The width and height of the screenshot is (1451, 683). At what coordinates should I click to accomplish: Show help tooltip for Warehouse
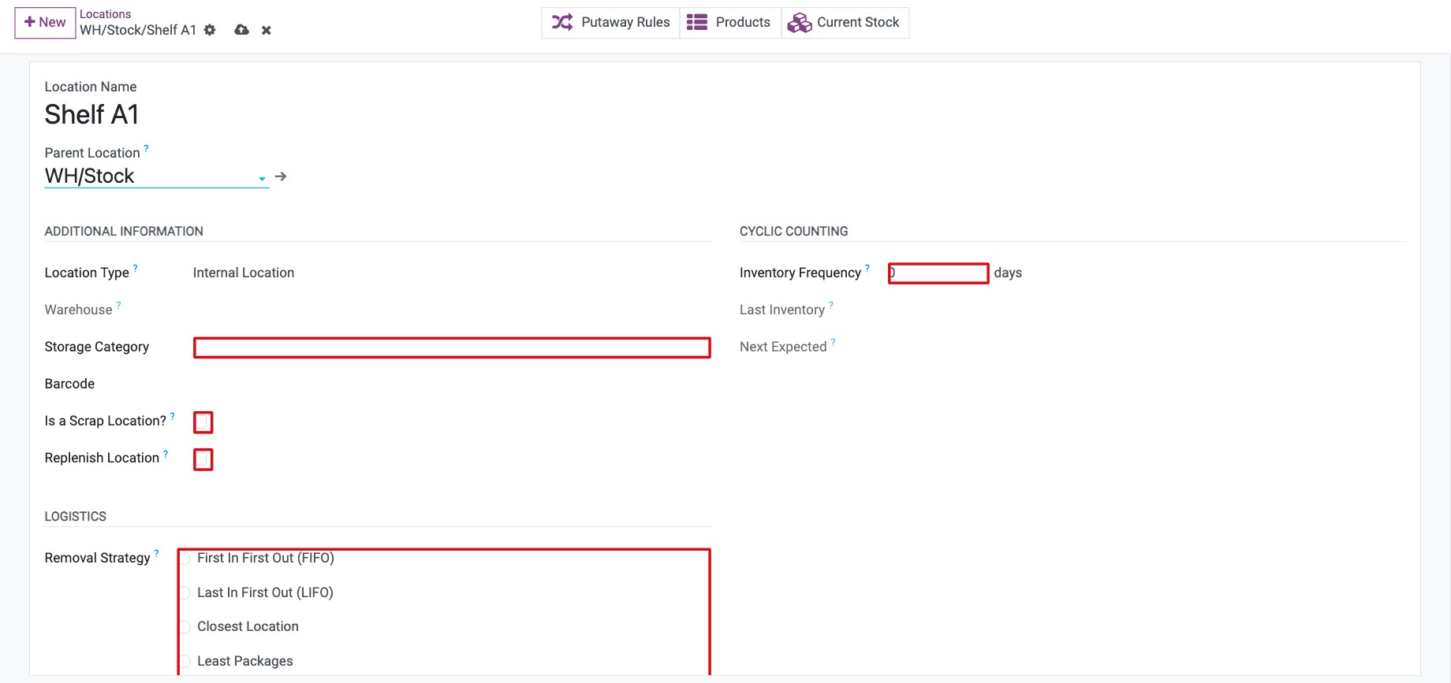[119, 305]
